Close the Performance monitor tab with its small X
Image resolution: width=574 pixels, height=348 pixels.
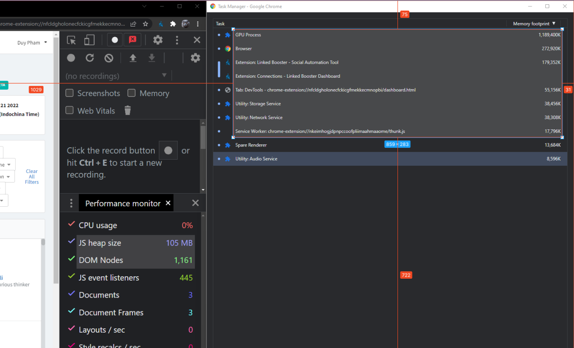click(x=168, y=203)
